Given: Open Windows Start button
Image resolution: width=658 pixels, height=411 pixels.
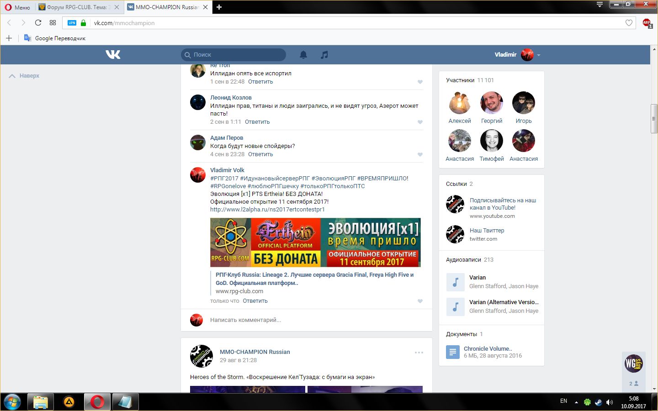Looking at the screenshot, I should (x=12, y=402).
